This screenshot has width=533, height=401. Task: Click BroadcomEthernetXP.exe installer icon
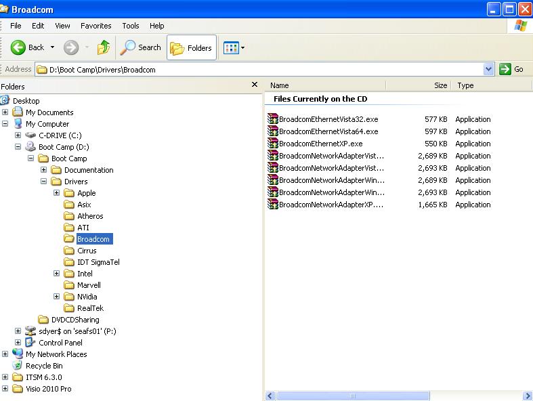click(273, 144)
